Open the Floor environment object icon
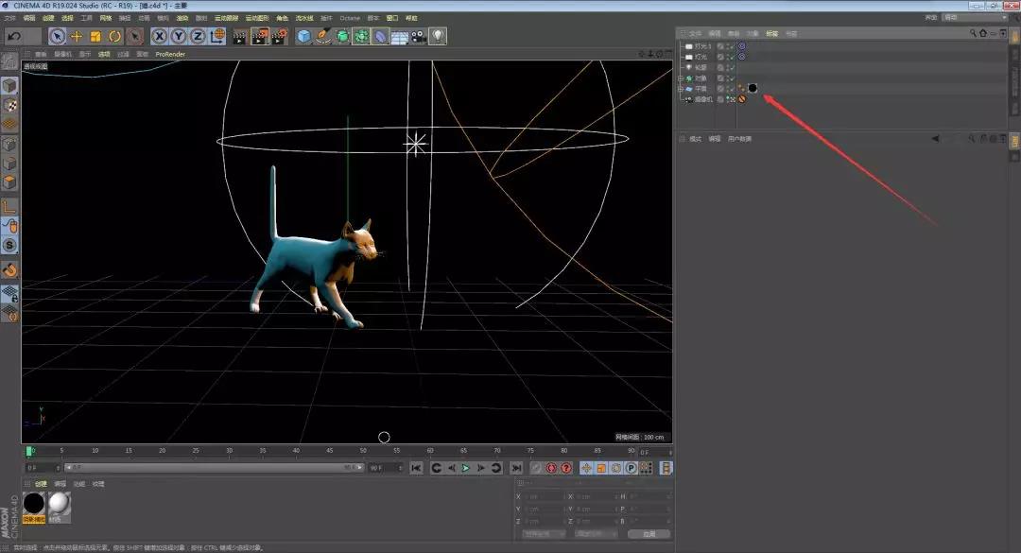 [400, 36]
